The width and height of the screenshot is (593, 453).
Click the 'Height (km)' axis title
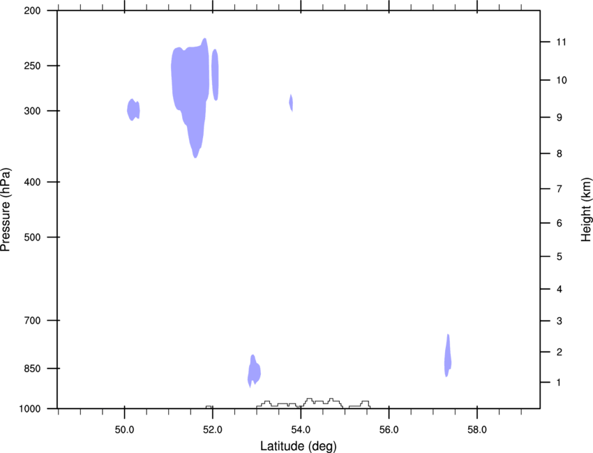[586, 210]
